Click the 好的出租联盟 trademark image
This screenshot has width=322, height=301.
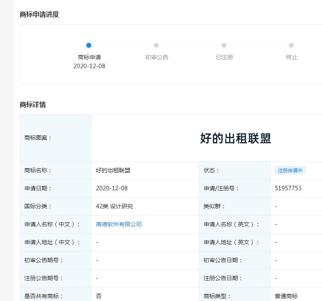point(236,138)
